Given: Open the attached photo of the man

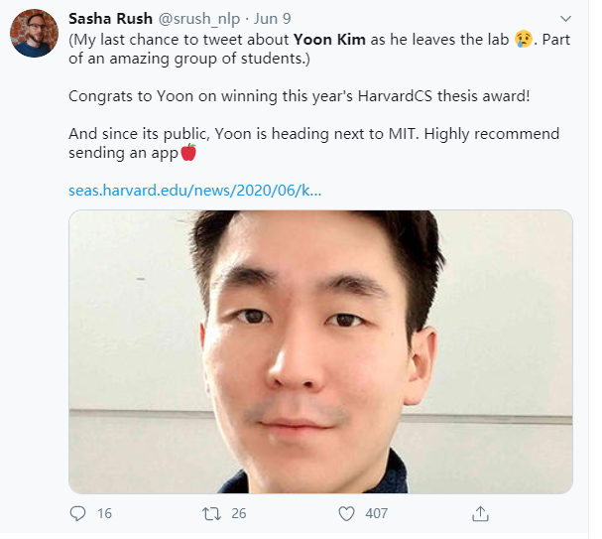Looking at the screenshot, I should (320, 351).
